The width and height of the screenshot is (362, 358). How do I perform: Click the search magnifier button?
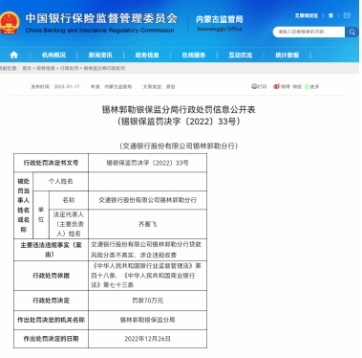tap(351, 32)
